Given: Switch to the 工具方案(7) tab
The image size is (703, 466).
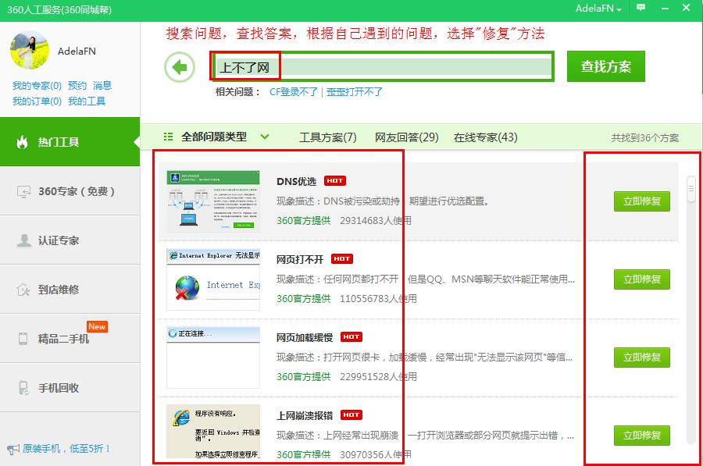Looking at the screenshot, I should (328, 137).
